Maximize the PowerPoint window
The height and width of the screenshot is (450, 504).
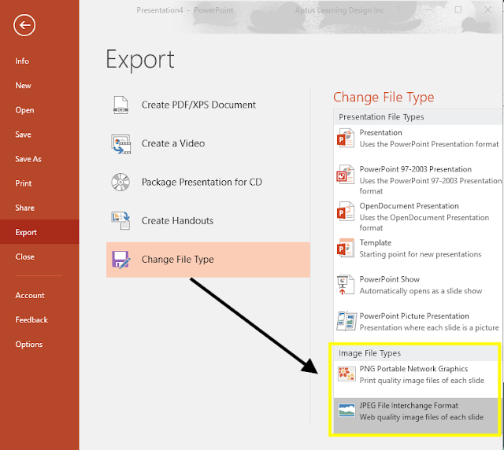click(x=458, y=9)
